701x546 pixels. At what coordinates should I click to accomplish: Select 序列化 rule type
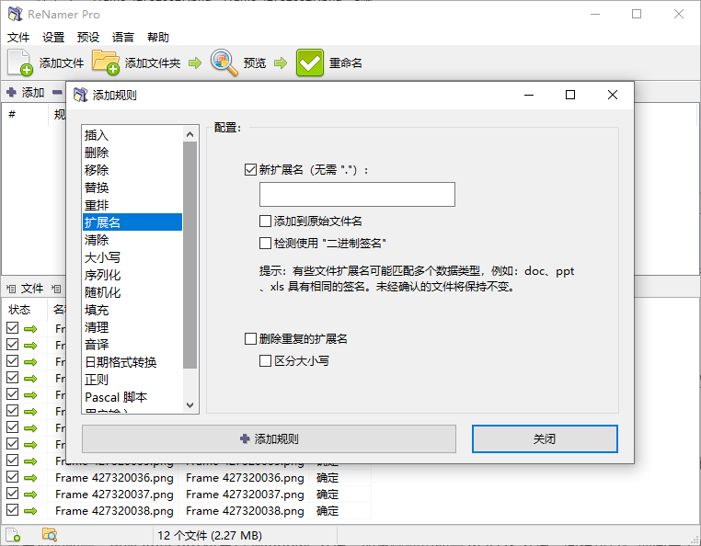(132, 275)
